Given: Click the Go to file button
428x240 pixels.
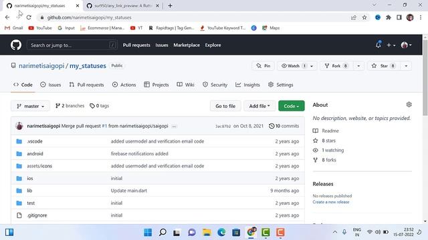Looking at the screenshot, I should [x=225, y=106].
